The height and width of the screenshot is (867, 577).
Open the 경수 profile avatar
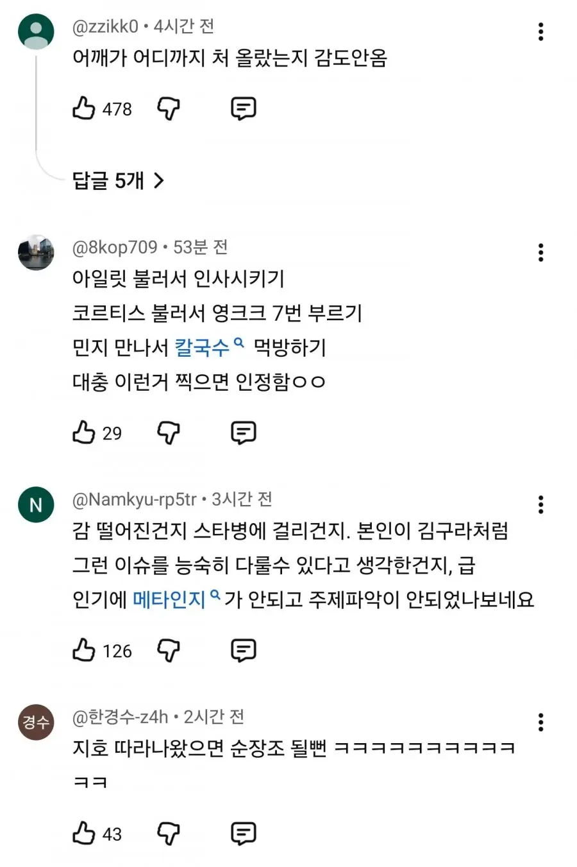click(x=36, y=722)
